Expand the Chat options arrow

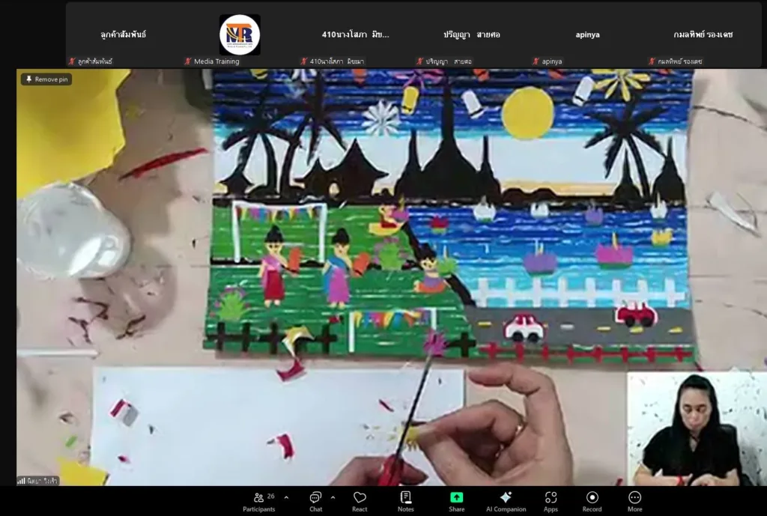click(x=333, y=497)
